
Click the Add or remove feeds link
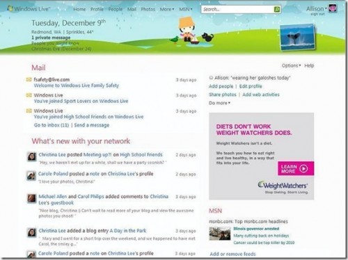click(x=232, y=254)
